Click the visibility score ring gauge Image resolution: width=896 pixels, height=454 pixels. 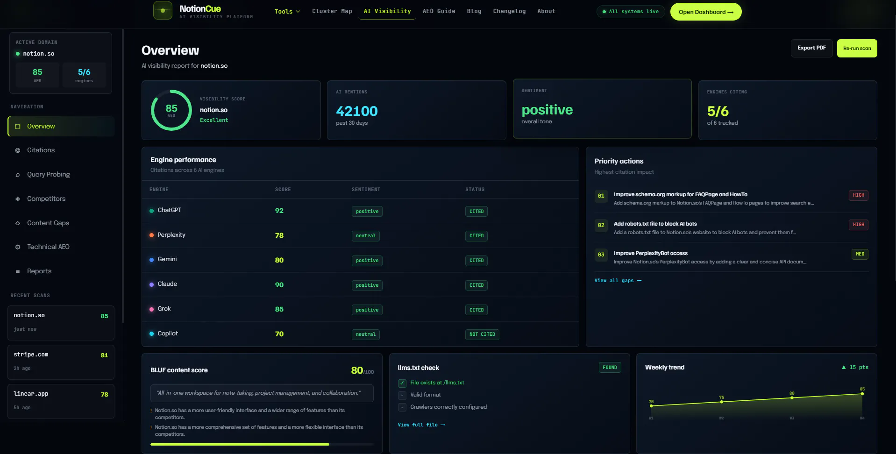click(171, 110)
